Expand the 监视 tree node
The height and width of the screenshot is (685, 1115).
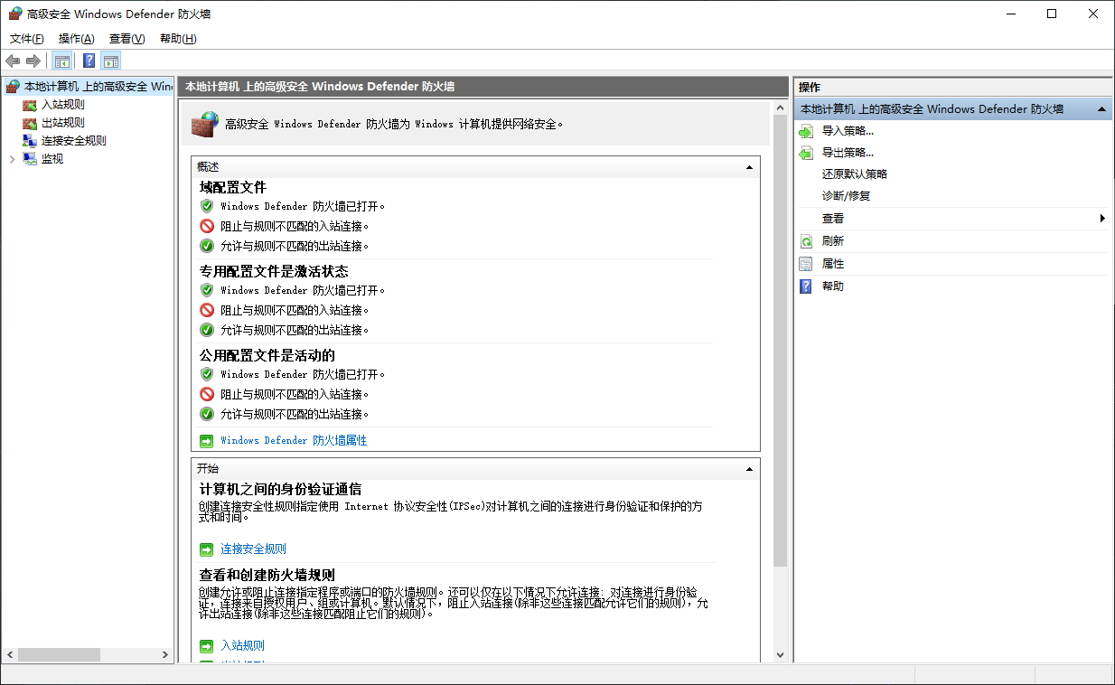[12, 159]
